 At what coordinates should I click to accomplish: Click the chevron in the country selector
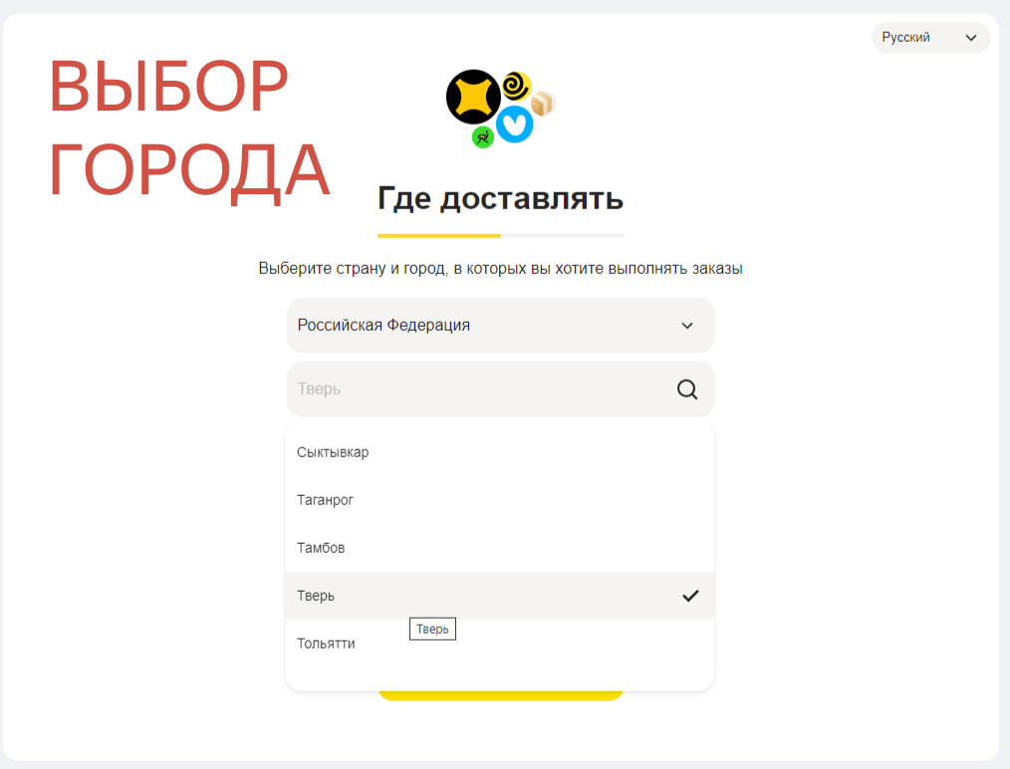(687, 326)
